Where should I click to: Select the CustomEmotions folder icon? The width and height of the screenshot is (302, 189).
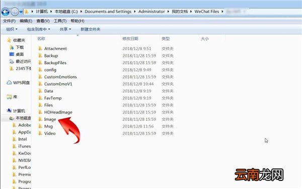[40, 77]
